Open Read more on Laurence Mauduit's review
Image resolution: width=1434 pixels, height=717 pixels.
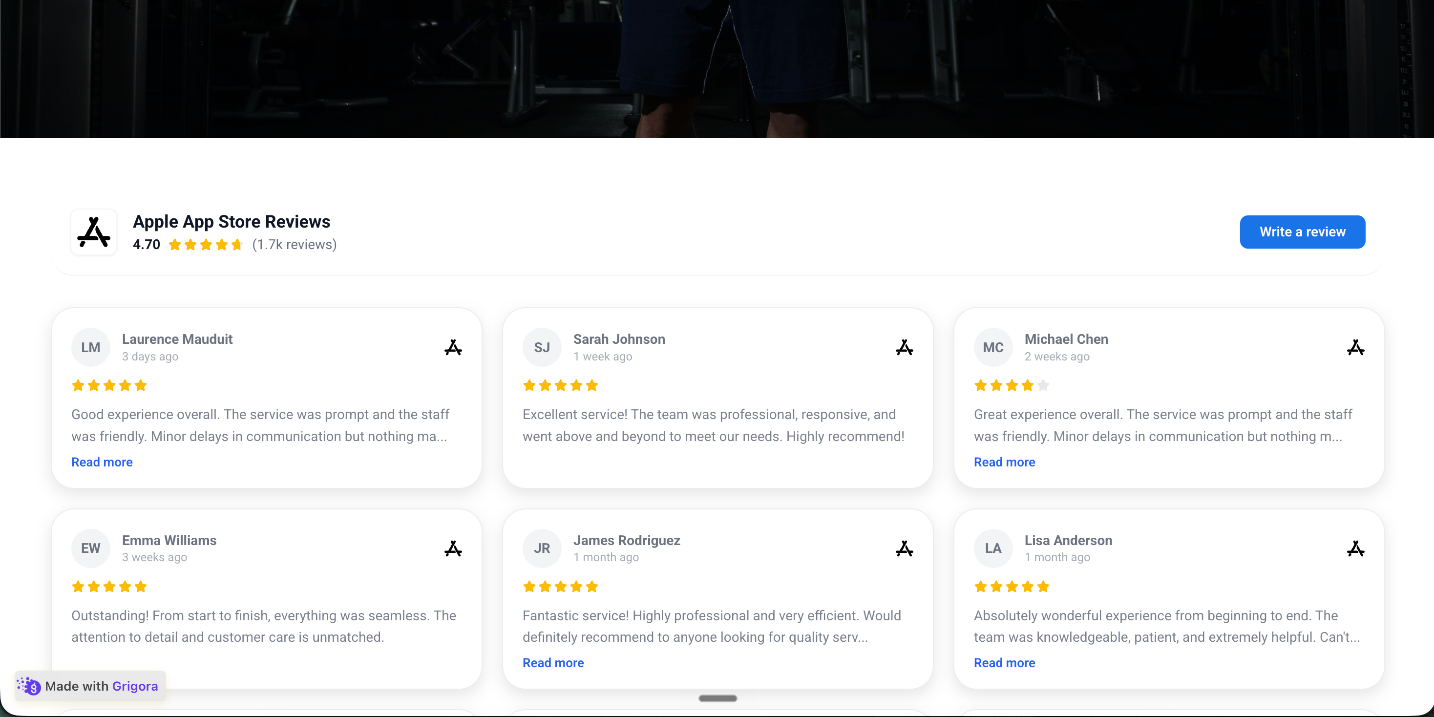pyautogui.click(x=102, y=462)
